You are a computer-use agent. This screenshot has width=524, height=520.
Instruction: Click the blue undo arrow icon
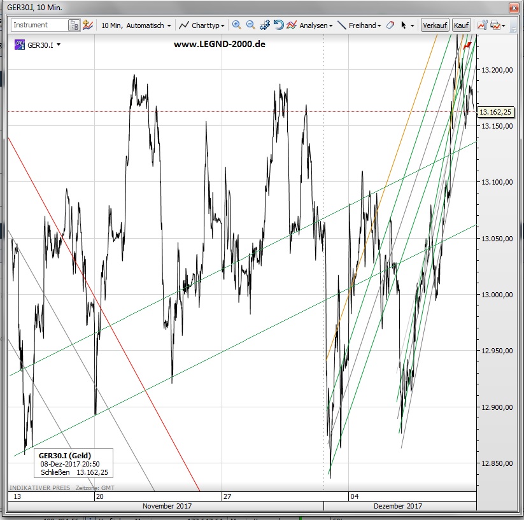click(x=278, y=25)
